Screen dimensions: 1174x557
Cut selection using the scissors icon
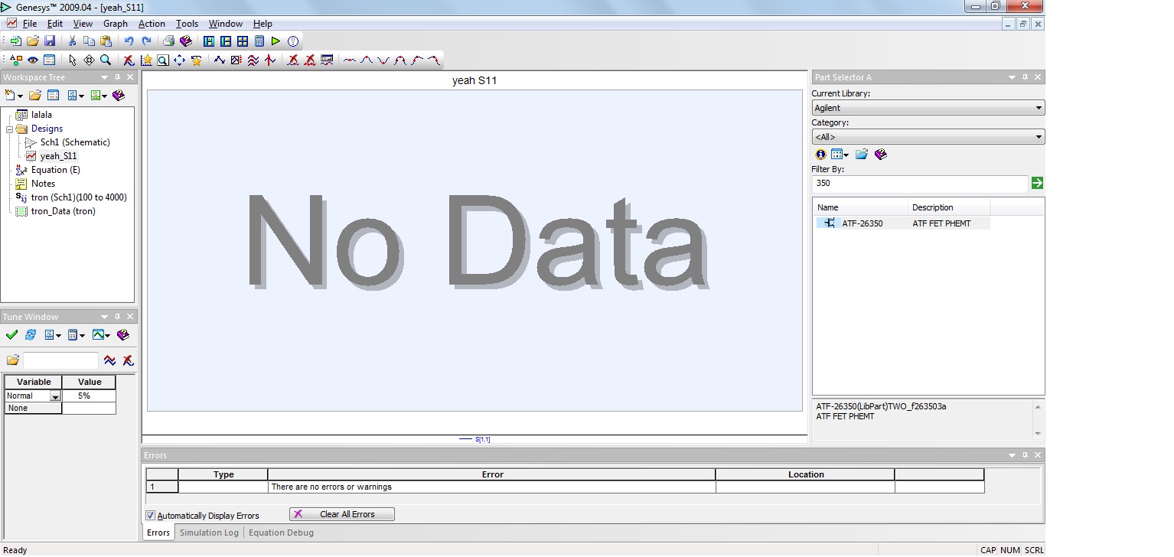point(72,41)
